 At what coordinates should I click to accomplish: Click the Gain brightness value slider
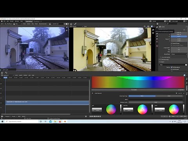pyautogui.click(x=183, y=109)
